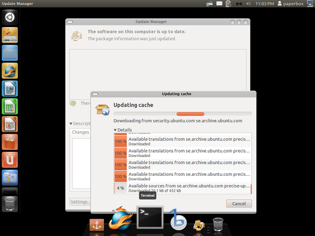Select the Available sources 4 % row
Image resolution: width=315 pixels, height=236 pixels.
click(182, 188)
